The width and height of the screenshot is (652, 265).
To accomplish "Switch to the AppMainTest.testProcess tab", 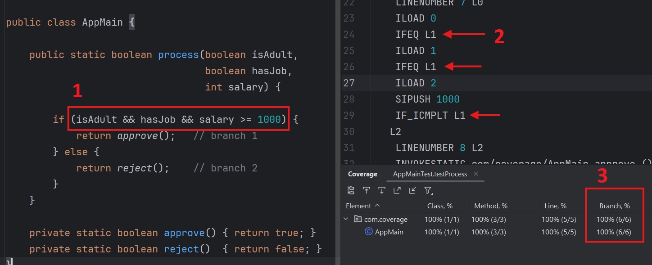I will 430,174.
